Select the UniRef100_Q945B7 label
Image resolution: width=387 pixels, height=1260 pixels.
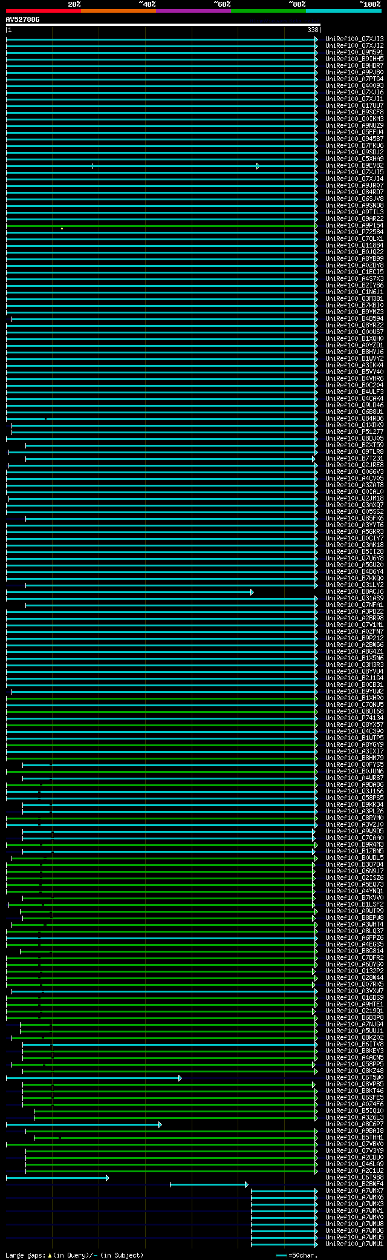tap(354, 139)
